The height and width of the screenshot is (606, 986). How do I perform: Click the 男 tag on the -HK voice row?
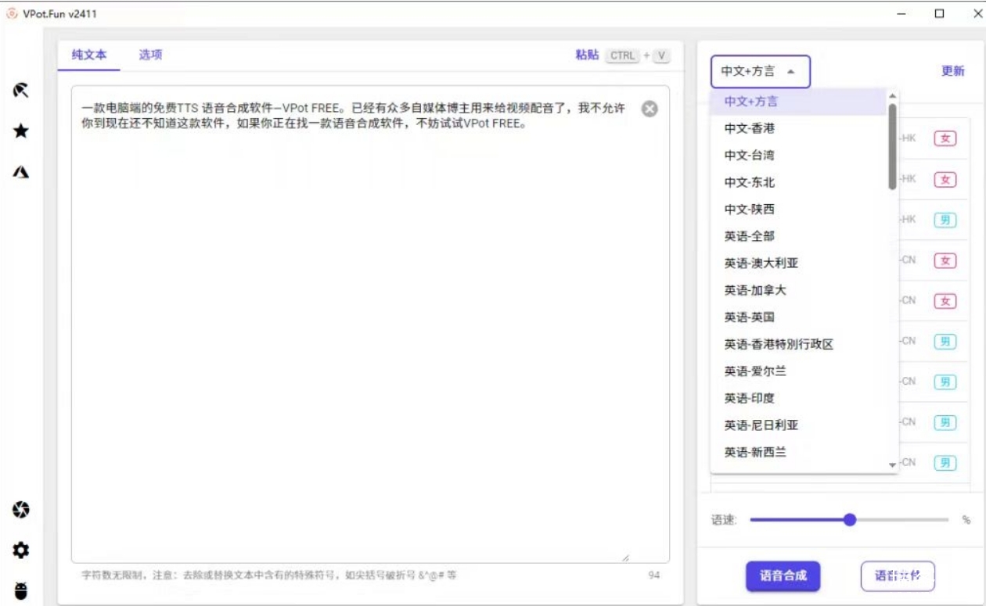pyautogui.click(x=945, y=220)
